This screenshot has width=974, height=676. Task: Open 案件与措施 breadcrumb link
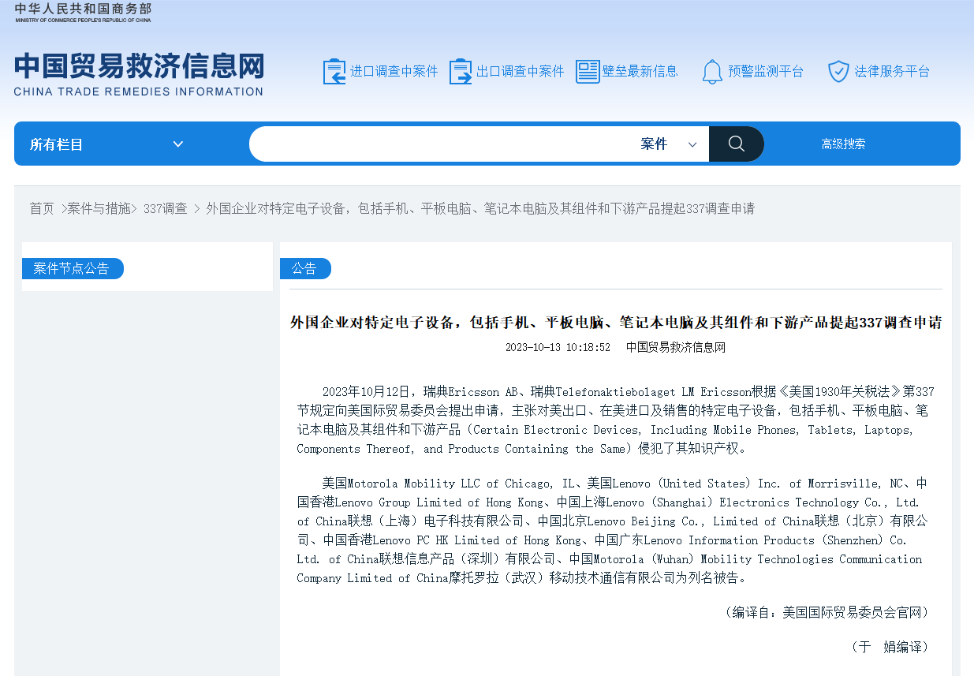[99, 209]
